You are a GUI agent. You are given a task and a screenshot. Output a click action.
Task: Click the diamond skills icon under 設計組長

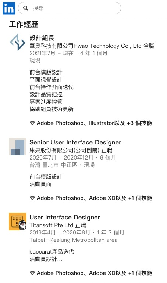click(x=32, y=123)
